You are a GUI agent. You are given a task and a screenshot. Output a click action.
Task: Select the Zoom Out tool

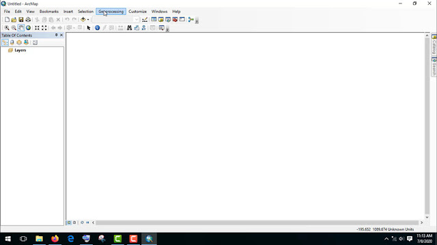point(14,28)
